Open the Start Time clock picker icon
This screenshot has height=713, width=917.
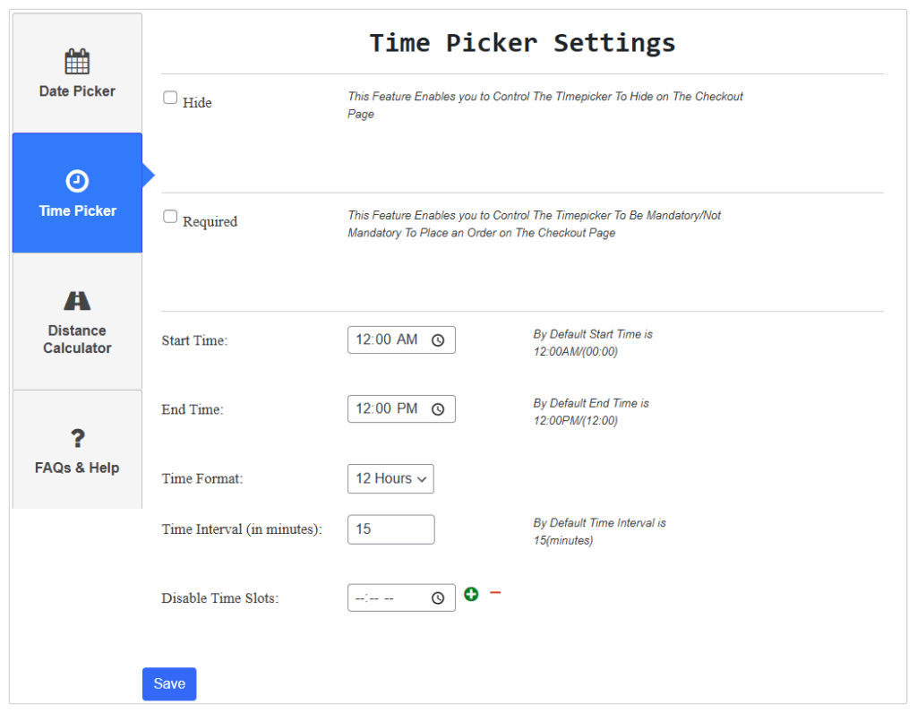pos(438,339)
